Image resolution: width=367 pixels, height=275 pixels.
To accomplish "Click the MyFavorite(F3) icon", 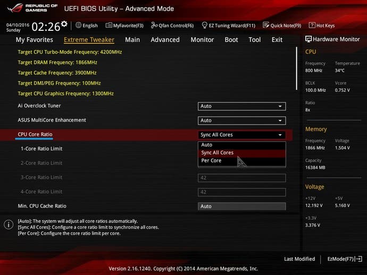I will [x=109, y=25].
